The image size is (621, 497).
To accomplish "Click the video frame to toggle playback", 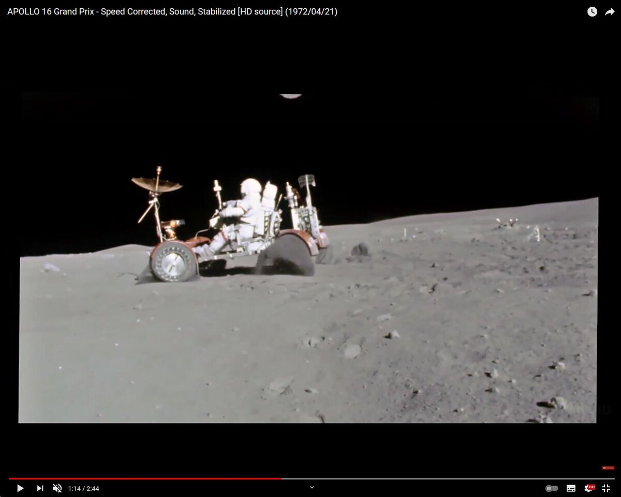I will 308,257.
